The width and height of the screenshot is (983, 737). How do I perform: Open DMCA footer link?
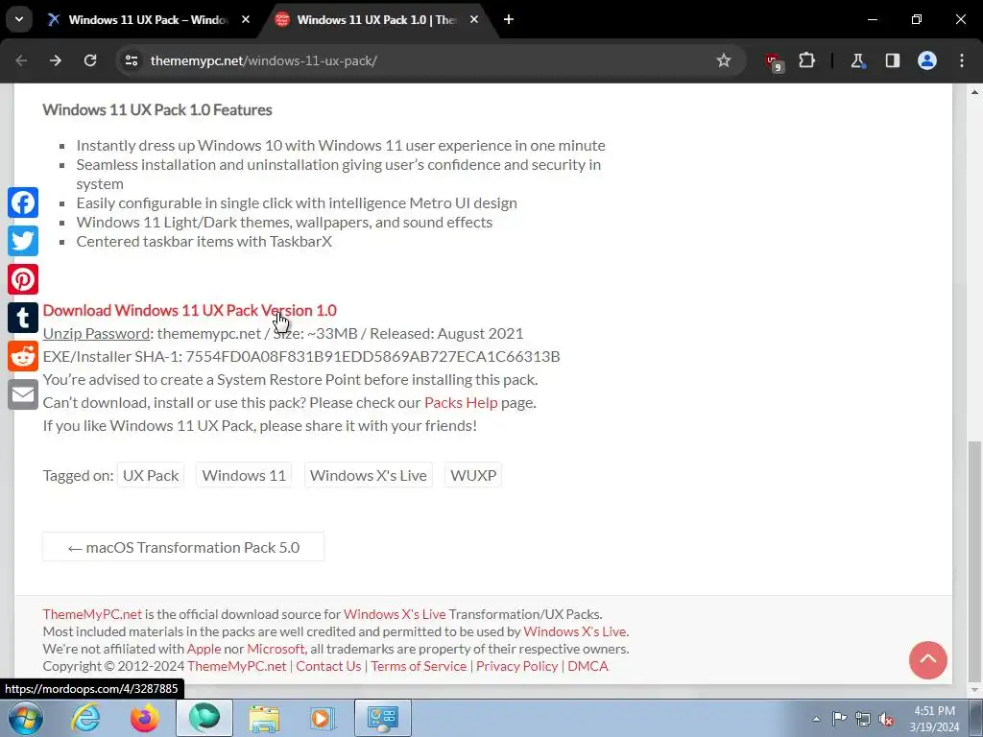point(587,666)
